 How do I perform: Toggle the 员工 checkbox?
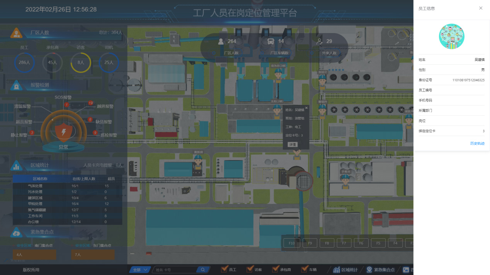pyautogui.click(x=224, y=269)
